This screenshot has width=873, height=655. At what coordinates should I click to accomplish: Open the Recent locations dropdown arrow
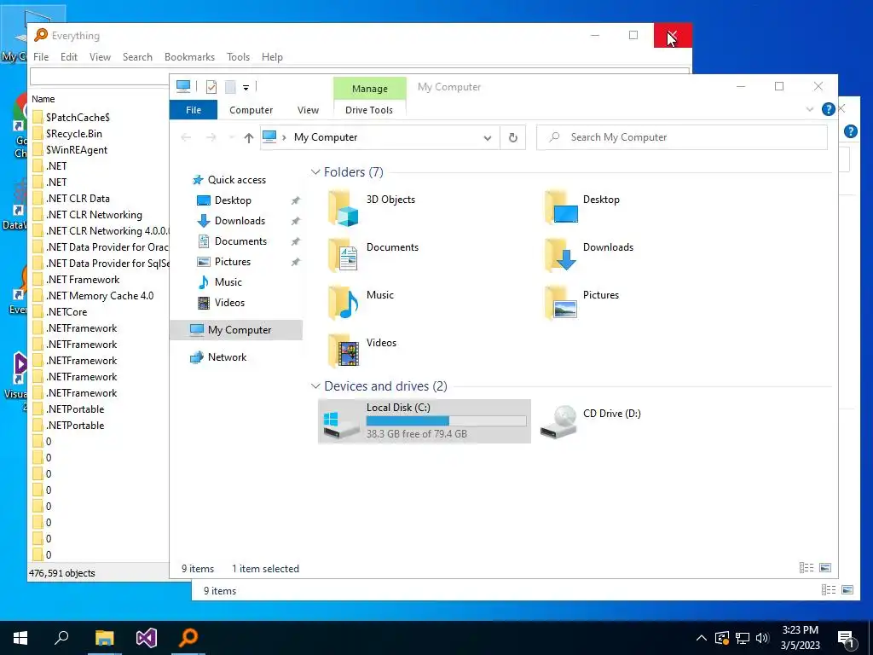[x=231, y=137]
